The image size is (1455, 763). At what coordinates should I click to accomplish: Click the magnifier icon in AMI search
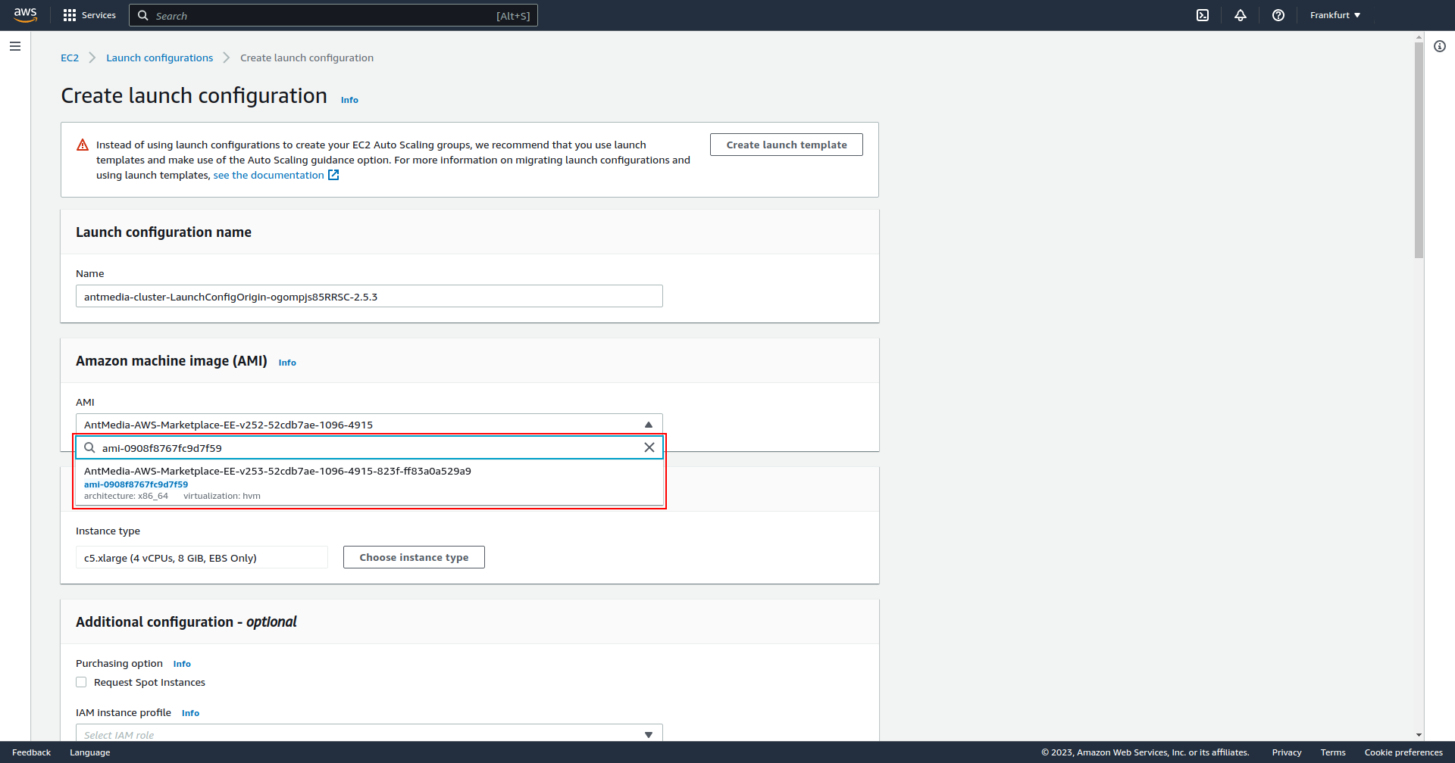[89, 447]
